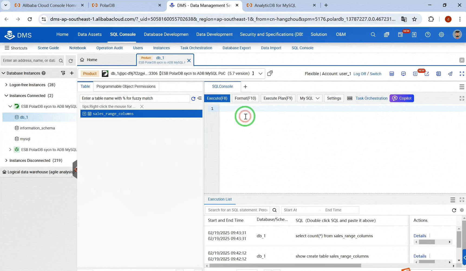Expand Instances Disconnected (219)

coord(6,160)
